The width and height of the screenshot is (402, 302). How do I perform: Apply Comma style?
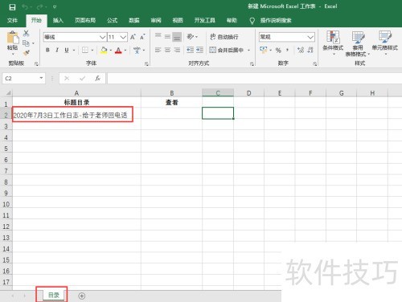tap(287, 50)
